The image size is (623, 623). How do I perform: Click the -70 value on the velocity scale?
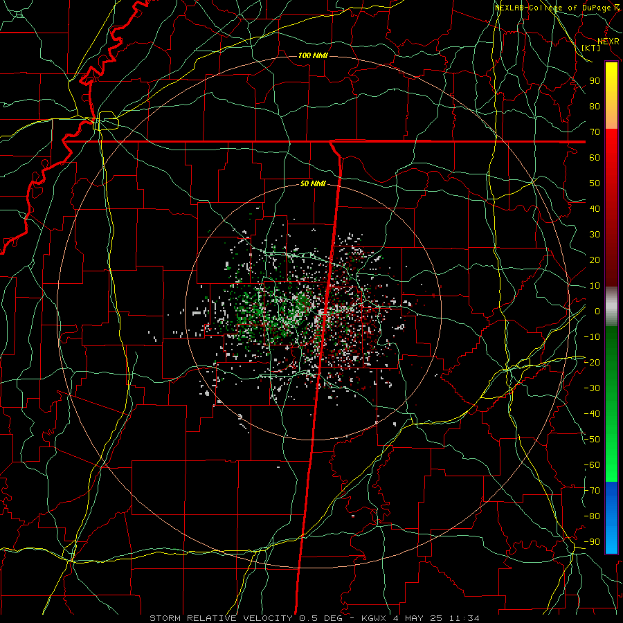592,491
